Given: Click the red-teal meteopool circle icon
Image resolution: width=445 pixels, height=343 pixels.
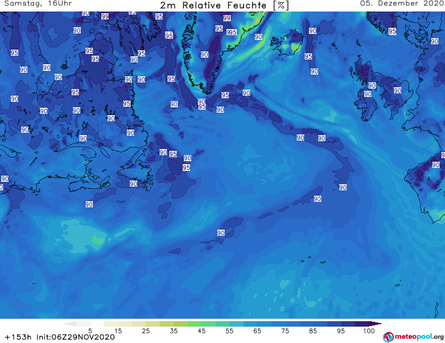Looking at the screenshot, I should (x=389, y=337).
